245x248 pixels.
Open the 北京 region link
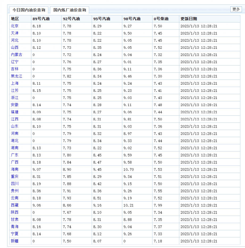15,26
